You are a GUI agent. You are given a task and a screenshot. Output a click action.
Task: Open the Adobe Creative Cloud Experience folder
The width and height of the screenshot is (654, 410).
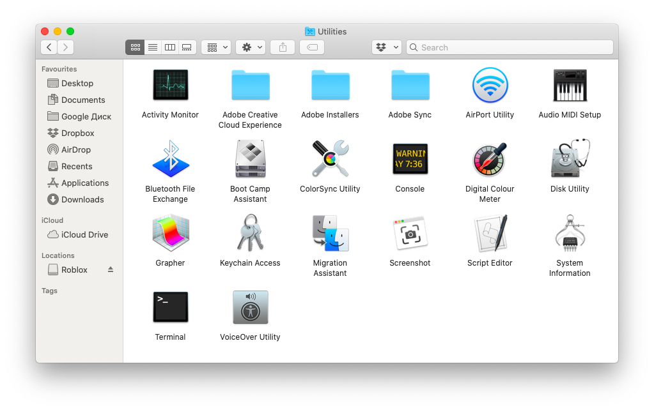(250, 85)
